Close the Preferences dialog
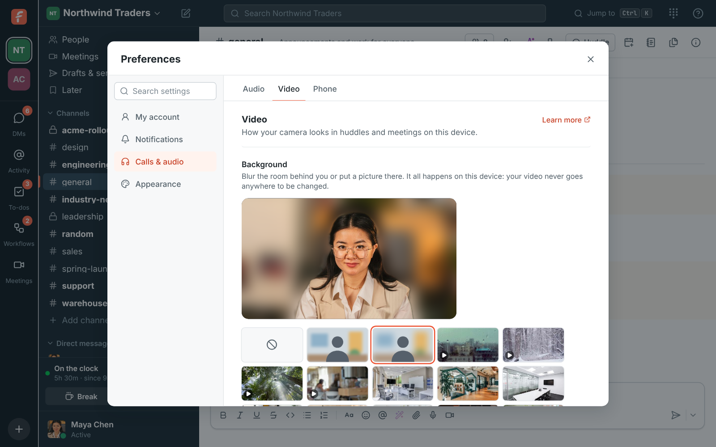Viewport: 716px width, 447px height. pyautogui.click(x=591, y=59)
